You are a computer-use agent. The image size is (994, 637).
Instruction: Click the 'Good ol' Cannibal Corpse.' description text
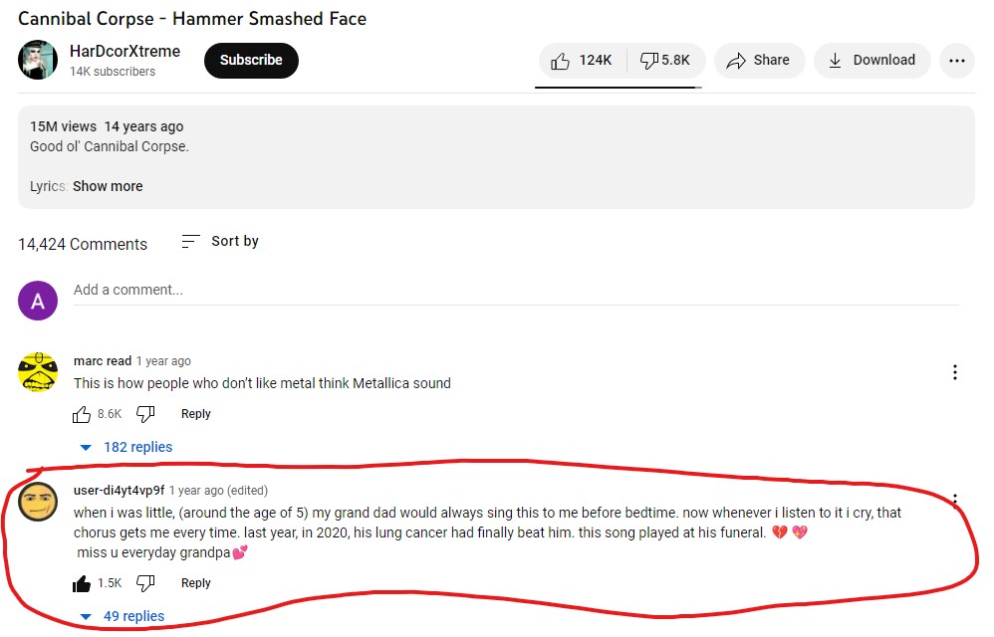click(110, 146)
